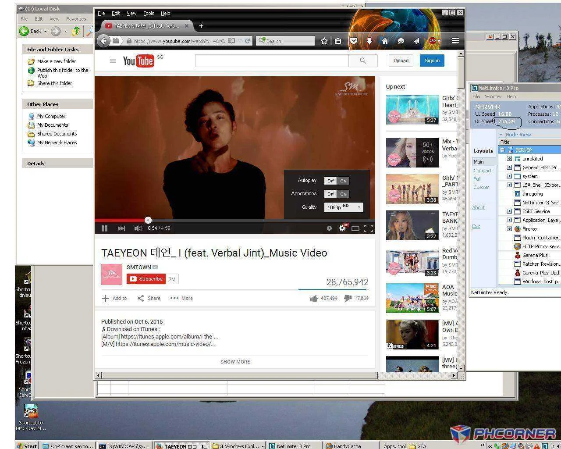Open the Firefox File menu

[101, 13]
